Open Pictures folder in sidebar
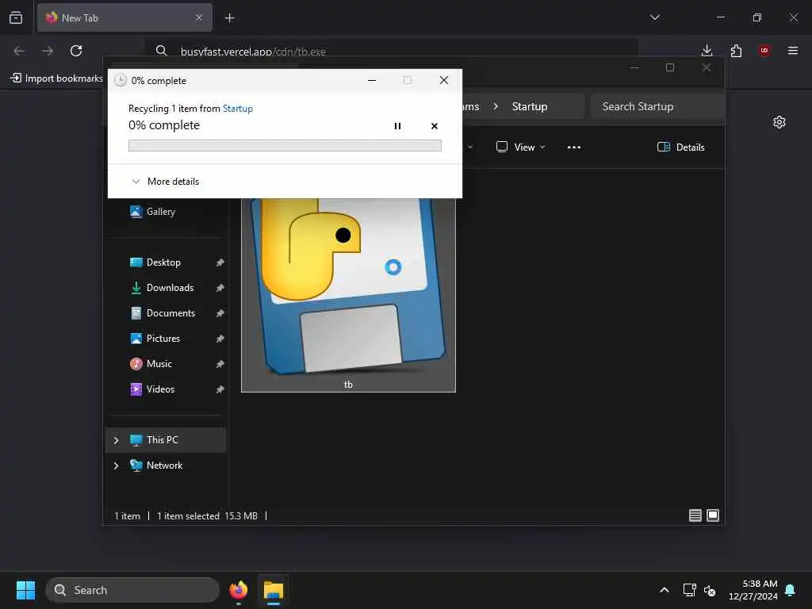This screenshot has width=812, height=609. pyautogui.click(x=155, y=338)
